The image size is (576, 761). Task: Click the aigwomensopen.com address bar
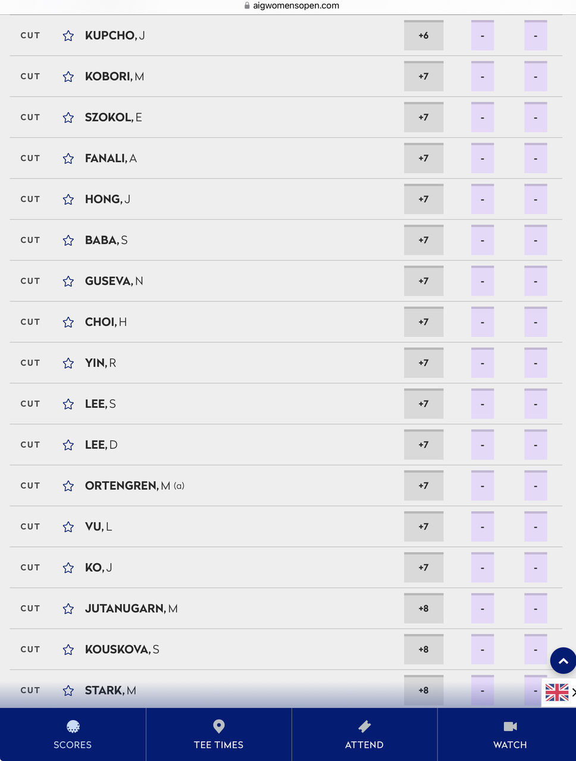pos(292,6)
